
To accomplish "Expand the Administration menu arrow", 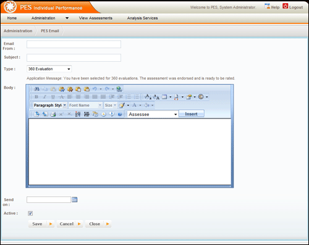I will pos(67,18).
